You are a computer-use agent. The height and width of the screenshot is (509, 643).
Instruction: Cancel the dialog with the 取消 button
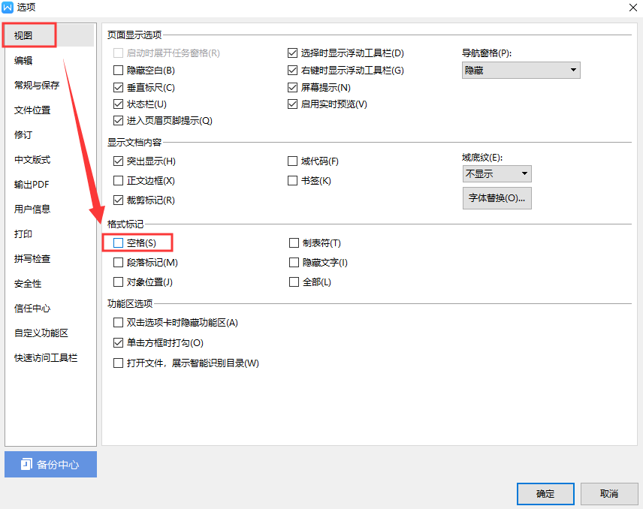click(609, 494)
